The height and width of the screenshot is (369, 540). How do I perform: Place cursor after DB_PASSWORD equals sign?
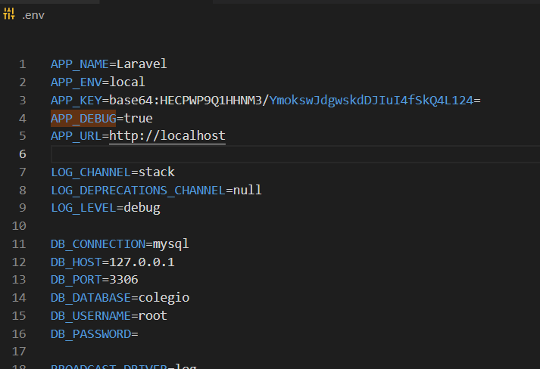(x=139, y=334)
